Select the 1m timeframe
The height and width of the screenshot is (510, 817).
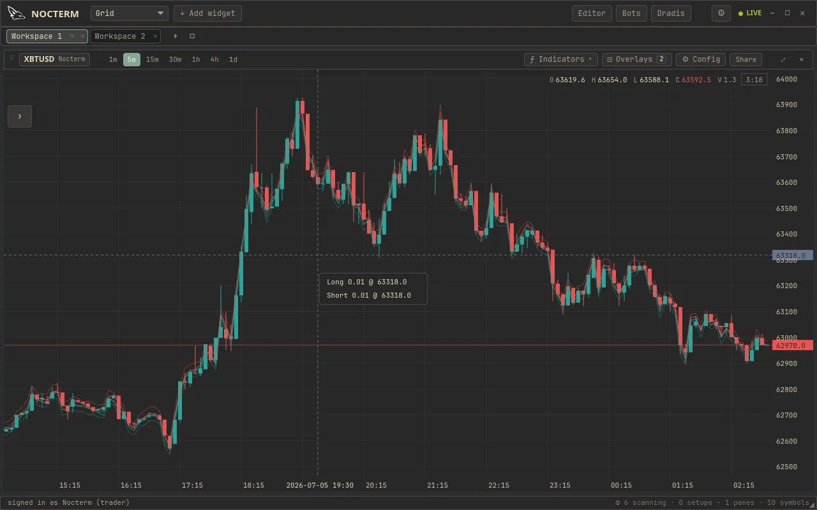pyautogui.click(x=113, y=59)
